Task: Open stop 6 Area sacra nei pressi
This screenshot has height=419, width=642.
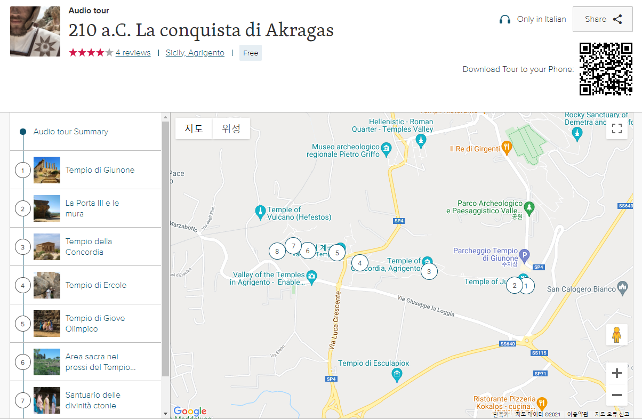Action: click(x=85, y=362)
